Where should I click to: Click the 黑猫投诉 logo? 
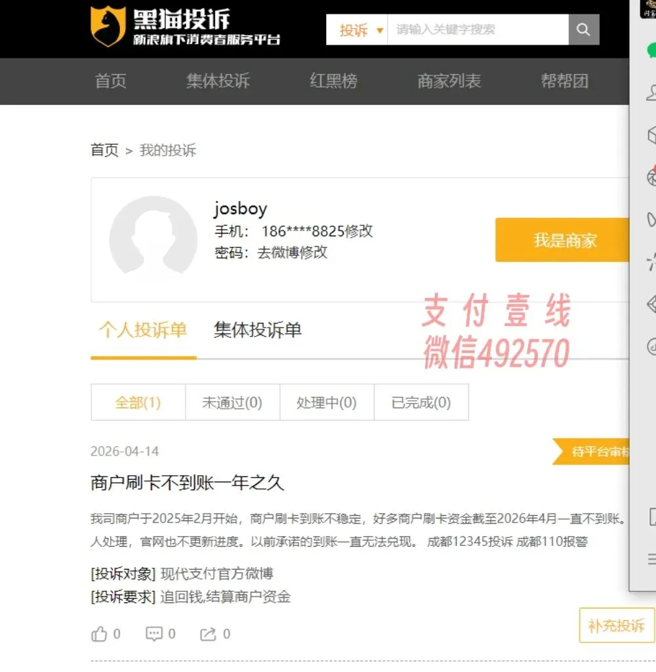(185, 26)
